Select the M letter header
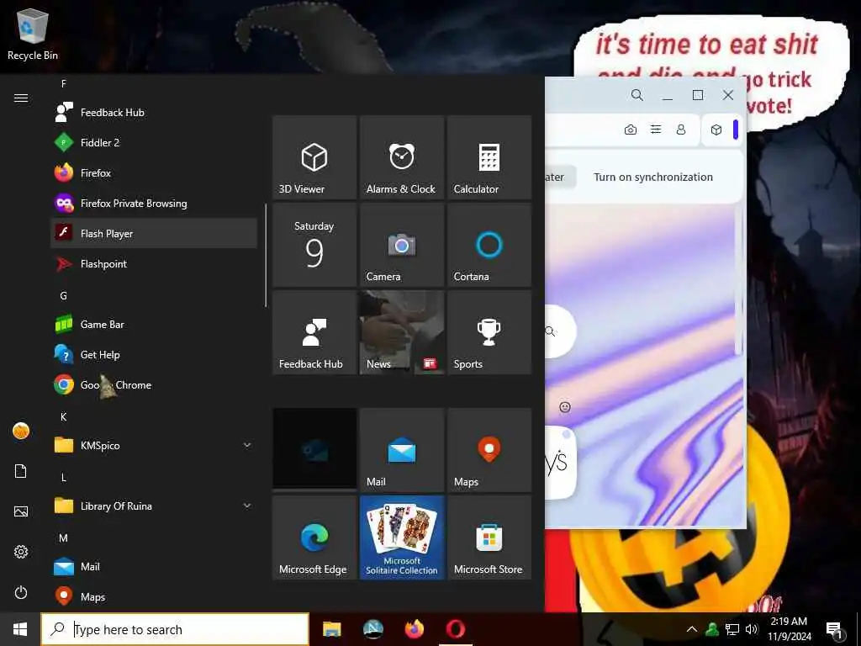This screenshot has height=646, width=861. pos(64,537)
